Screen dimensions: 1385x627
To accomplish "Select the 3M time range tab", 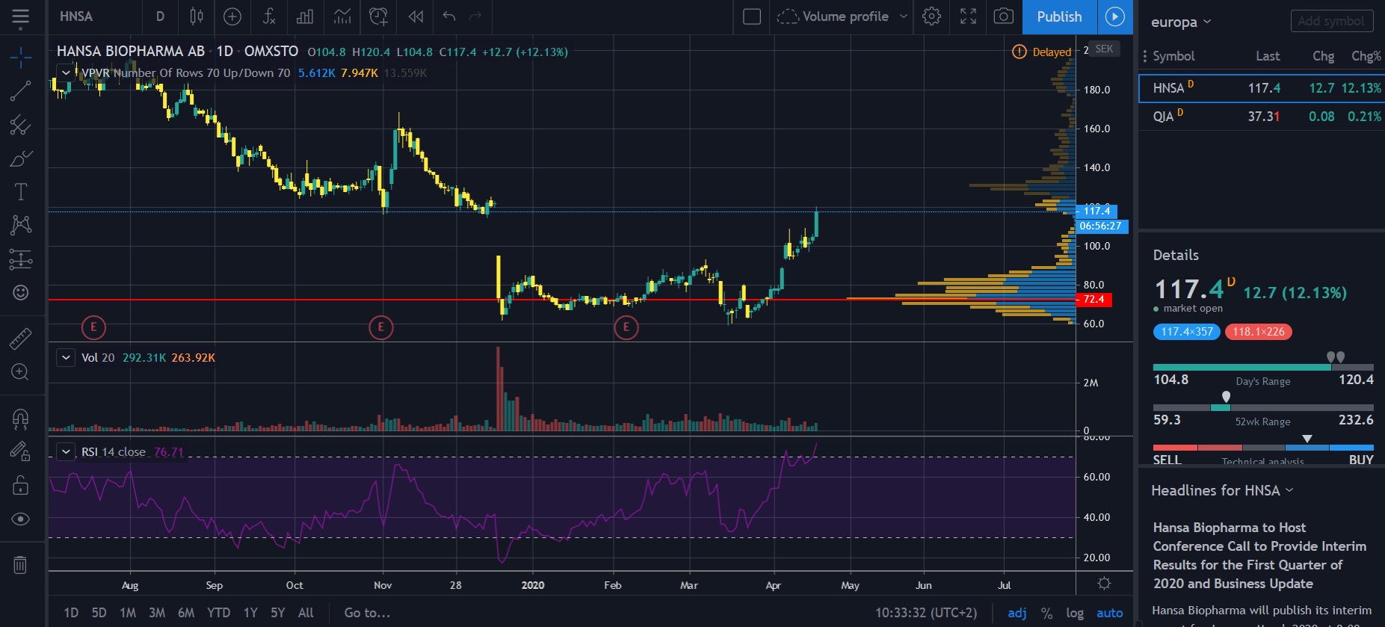I will coord(157,613).
